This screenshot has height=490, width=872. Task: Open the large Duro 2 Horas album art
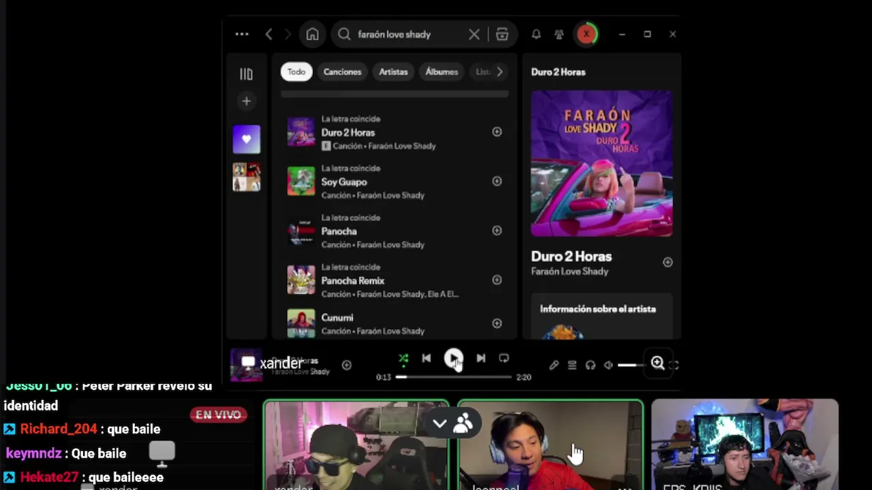click(x=602, y=163)
